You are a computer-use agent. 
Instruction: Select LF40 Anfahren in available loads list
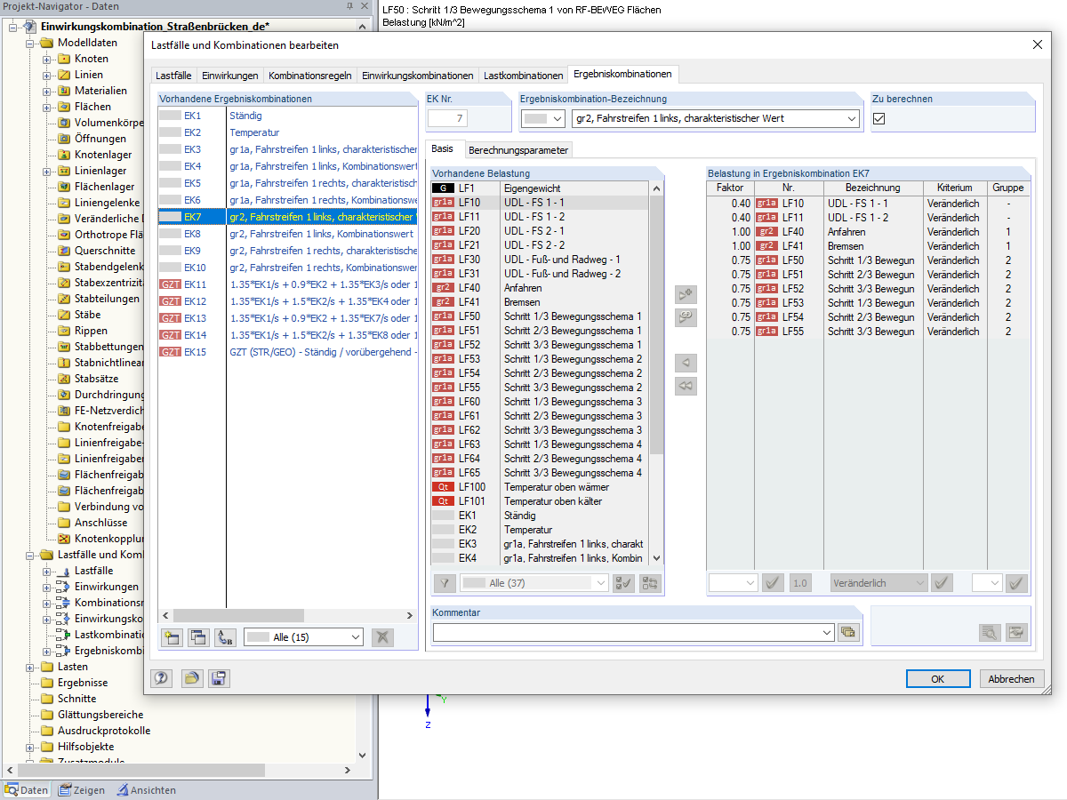(523, 288)
